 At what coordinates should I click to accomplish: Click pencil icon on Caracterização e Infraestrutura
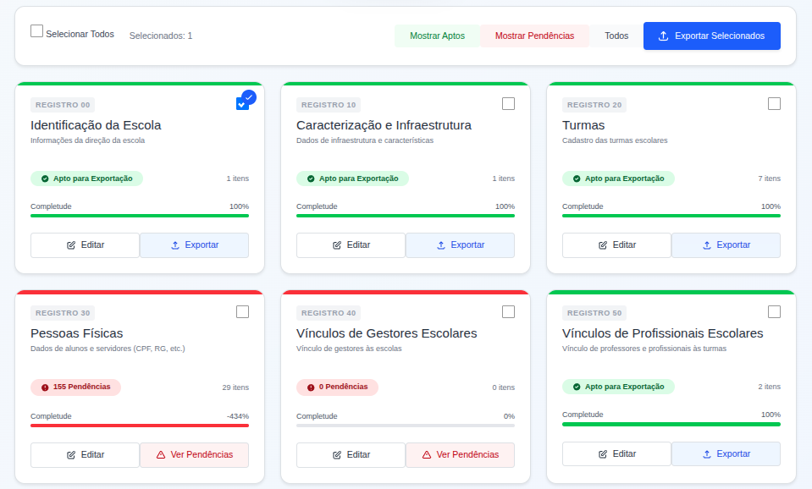pyautogui.click(x=337, y=245)
